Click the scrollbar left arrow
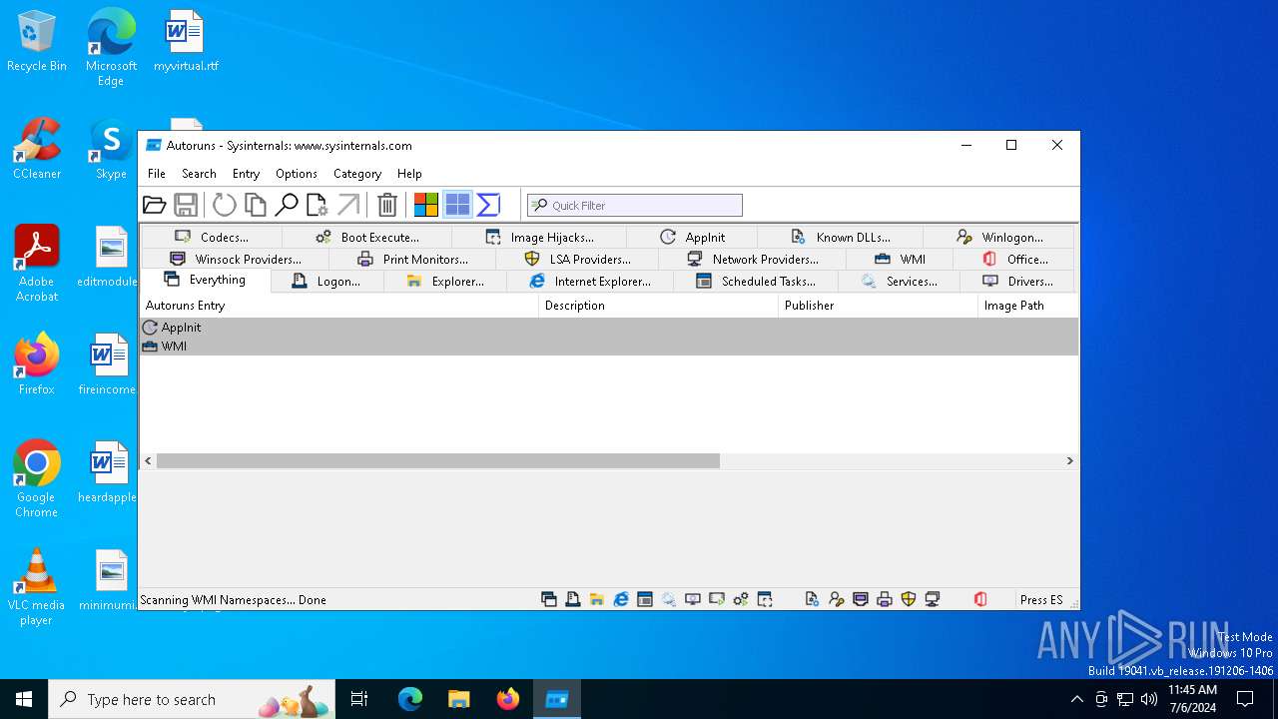Image resolution: width=1278 pixels, height=719 pixels. point(148,460)
